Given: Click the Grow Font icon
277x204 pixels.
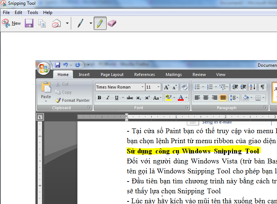Looking at the screenshot, I should click(x=166, y=87).
